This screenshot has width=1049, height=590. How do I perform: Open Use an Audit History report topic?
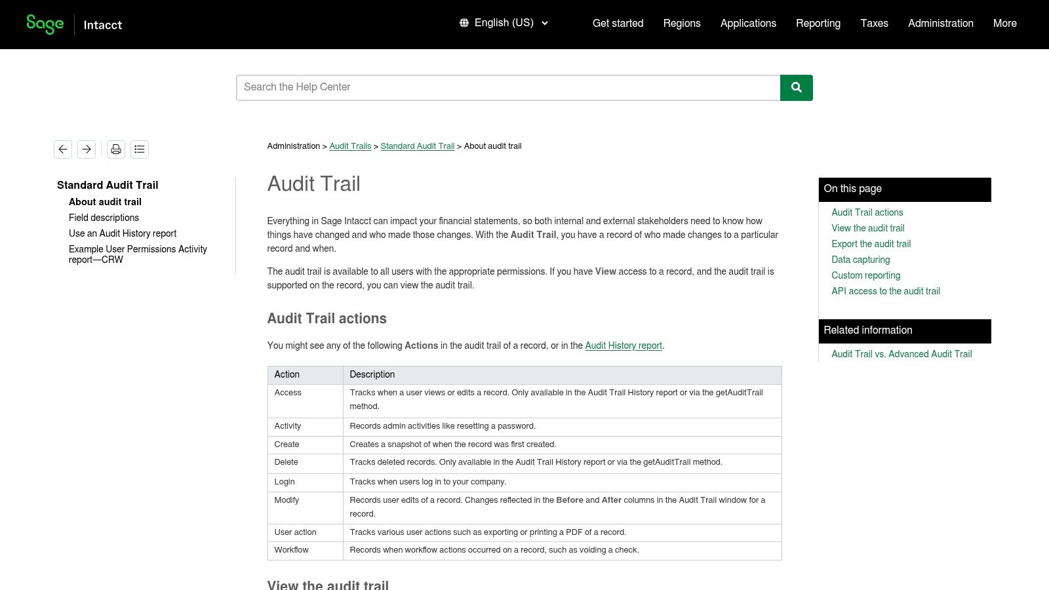(x=123, y=233)
